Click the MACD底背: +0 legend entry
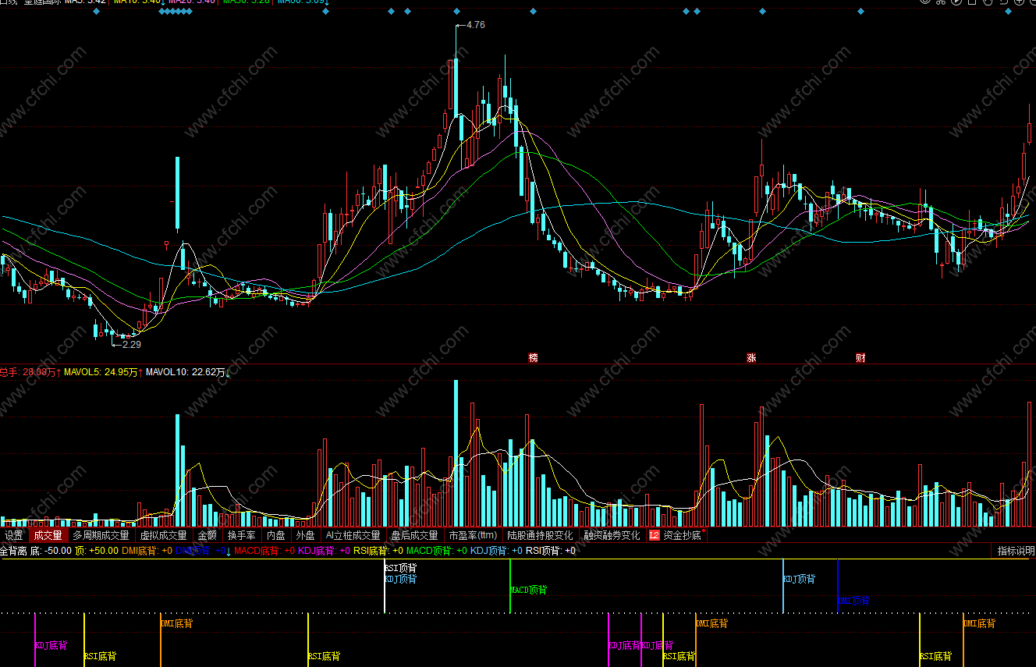 point(264,551)
